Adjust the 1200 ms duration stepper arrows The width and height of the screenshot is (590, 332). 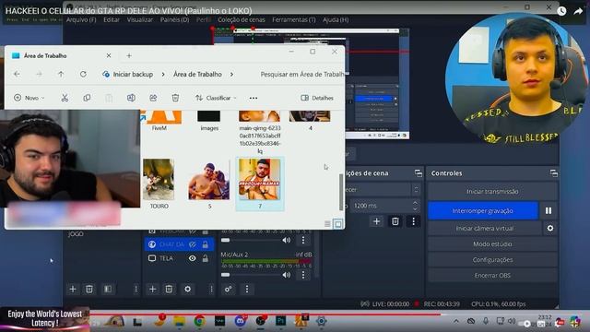[x=415, y=206]
